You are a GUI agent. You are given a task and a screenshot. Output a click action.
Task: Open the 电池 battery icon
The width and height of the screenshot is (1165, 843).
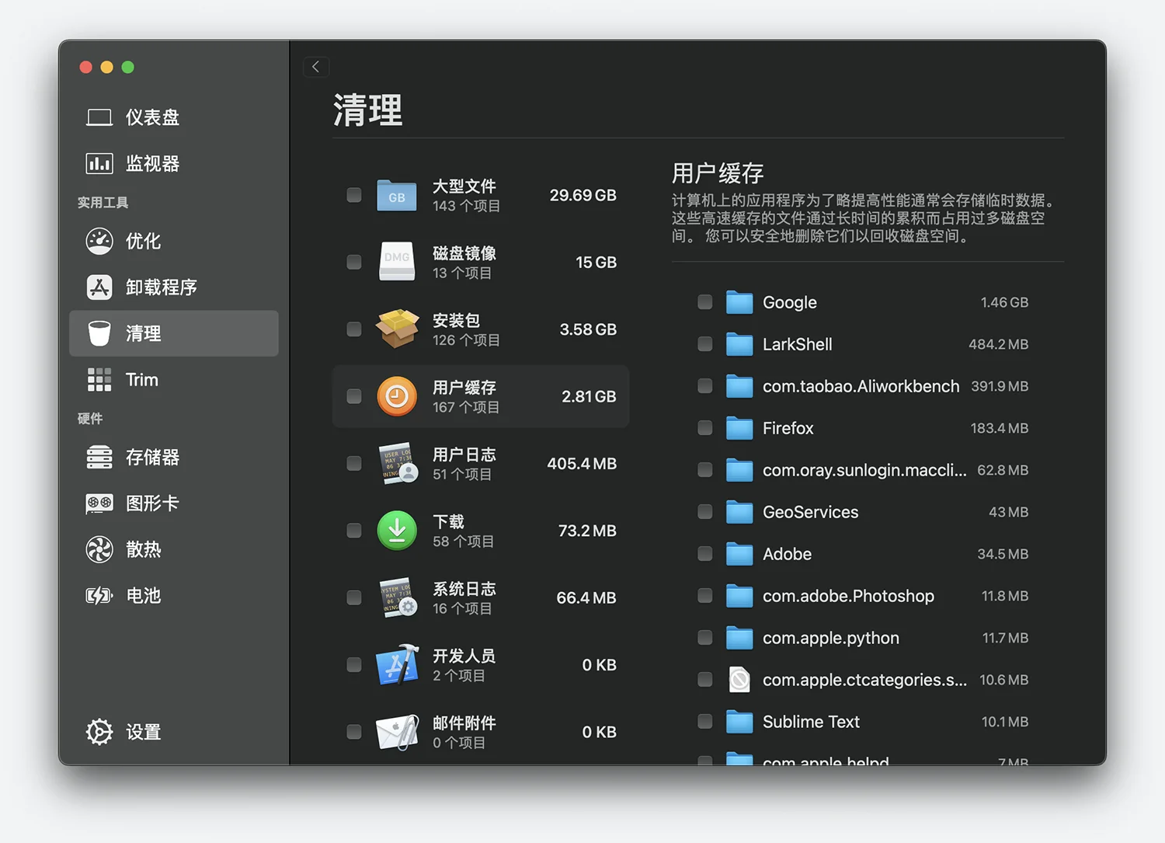tap(99, 596)
